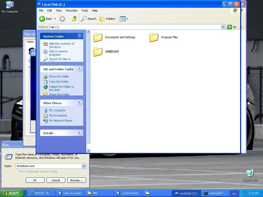Switch to User Accounts taskbar button
Screen dimensions: 263x197
[x=70, y=193]
